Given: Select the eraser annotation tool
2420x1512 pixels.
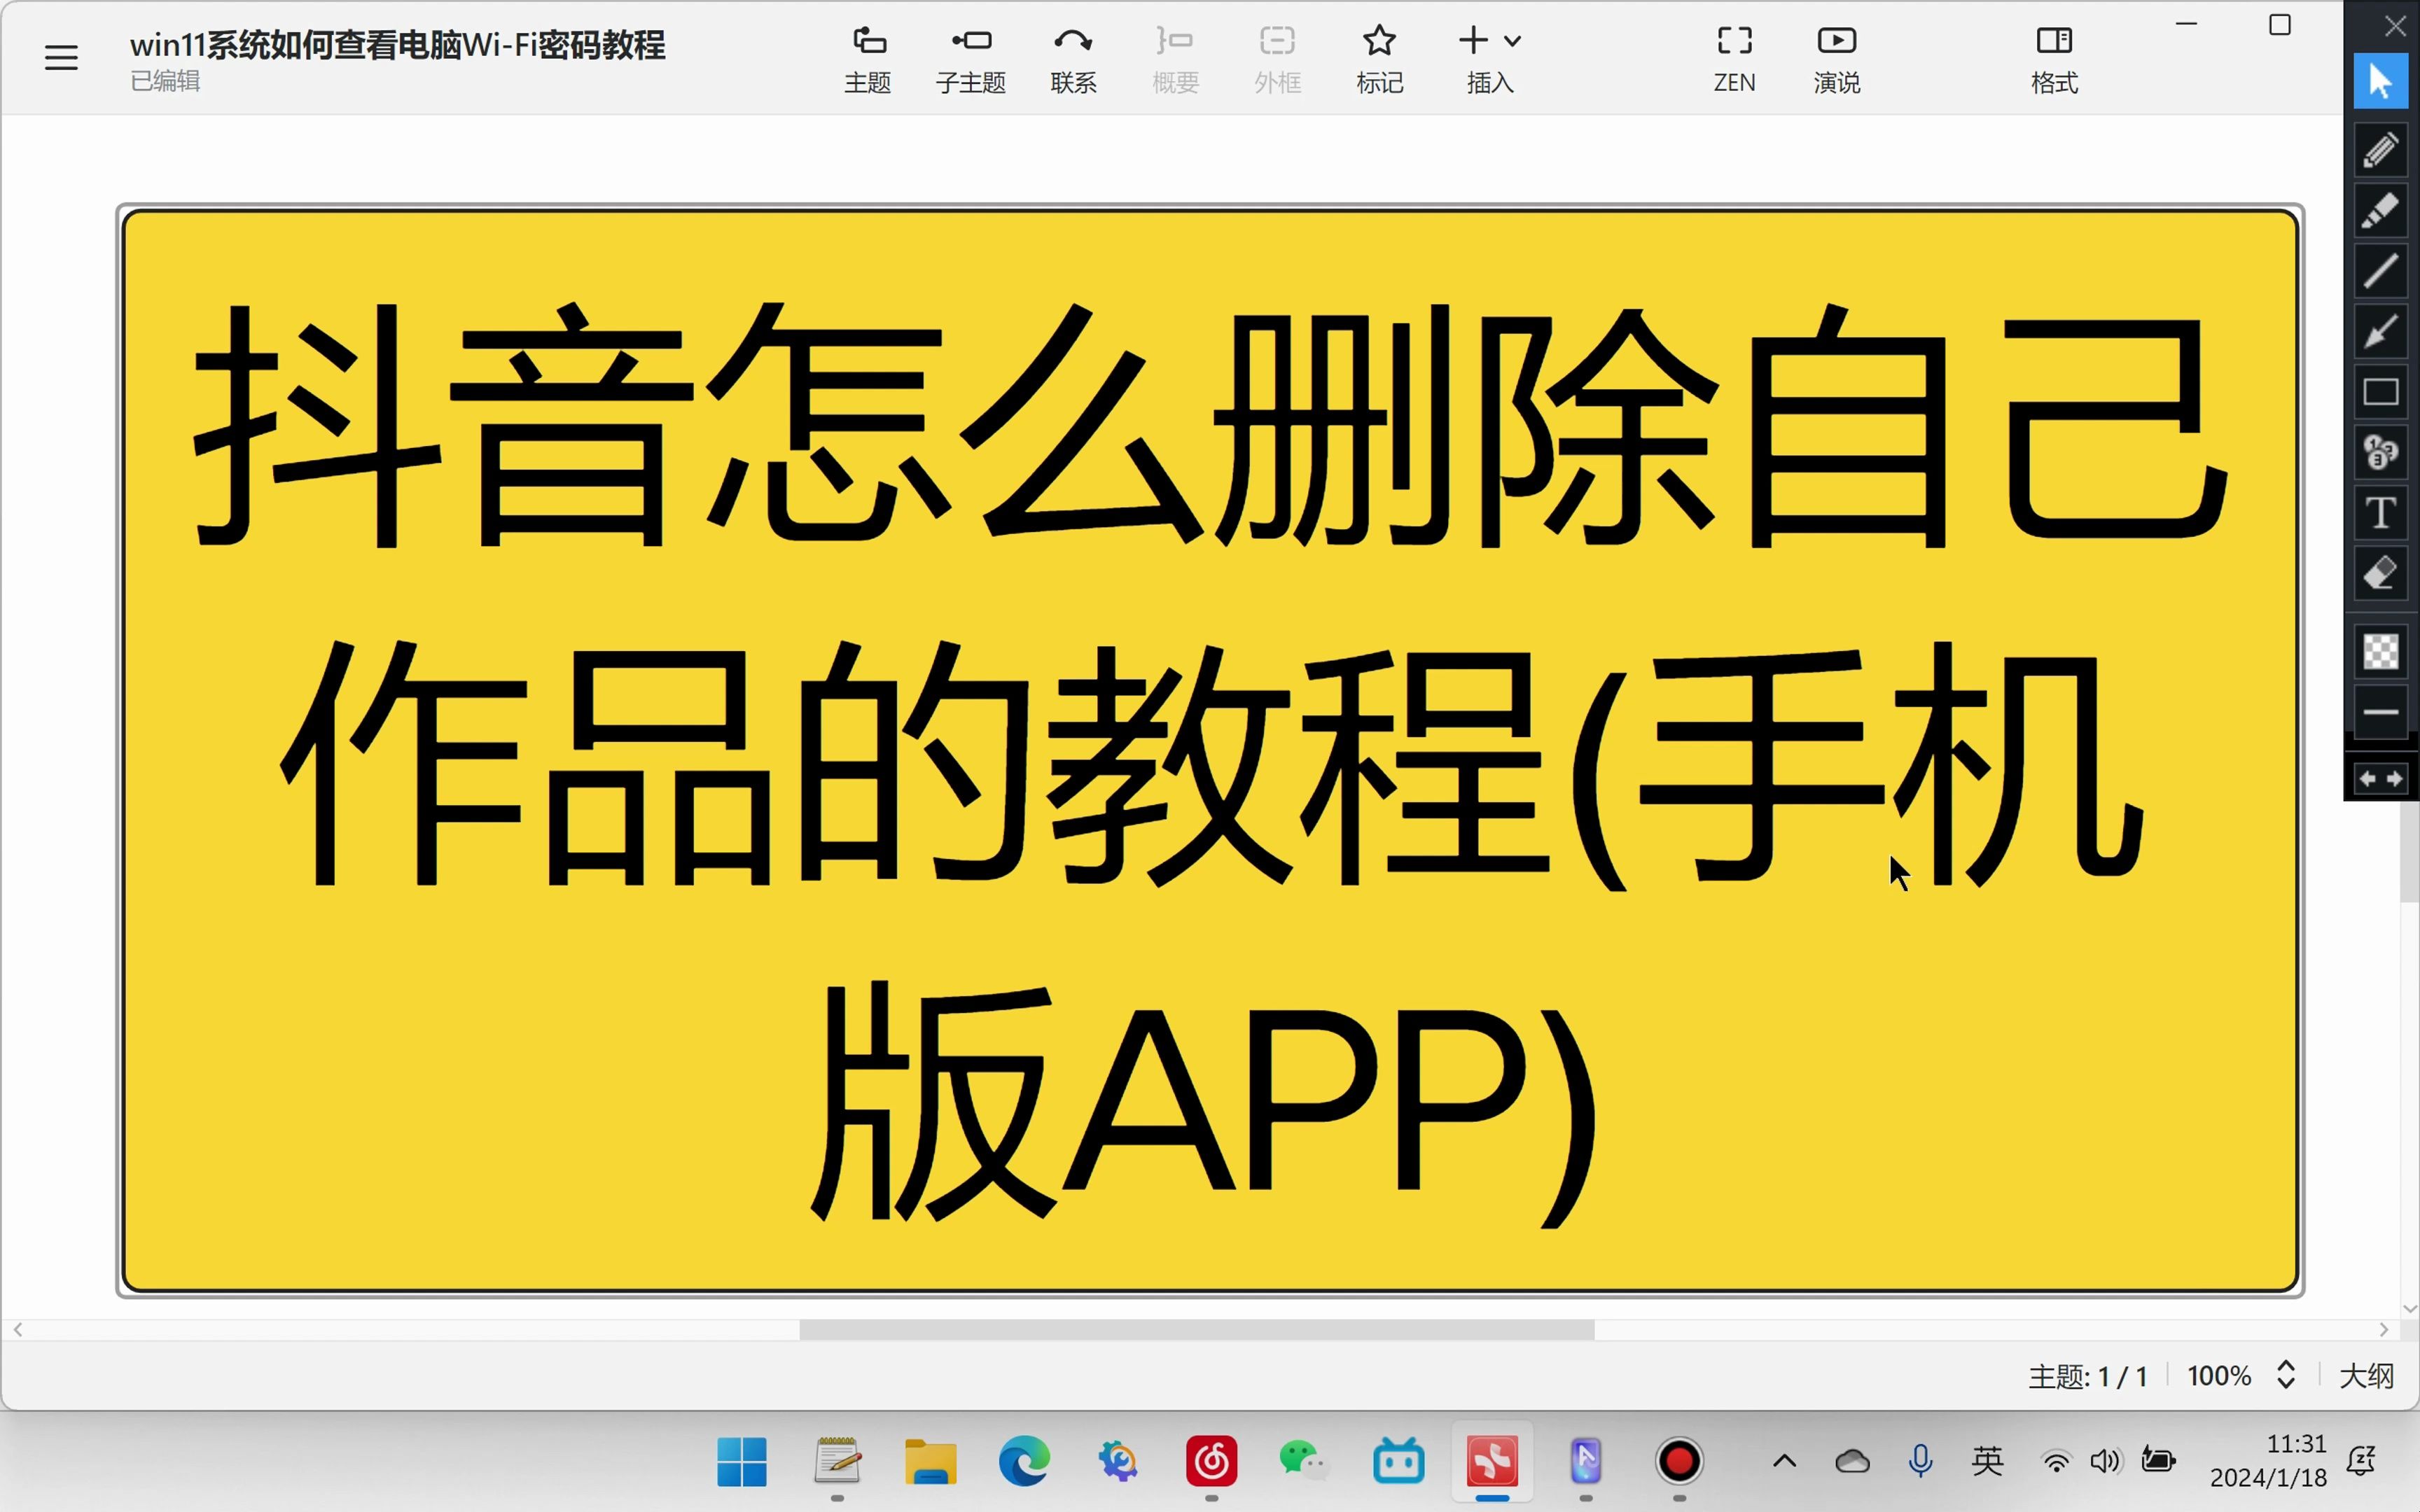Looking at the screenshot, I should point(2381,574).
